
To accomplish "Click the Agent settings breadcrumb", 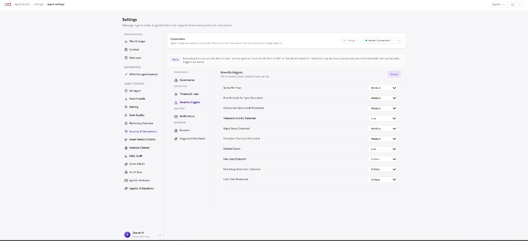I will [x=56, y=4].
